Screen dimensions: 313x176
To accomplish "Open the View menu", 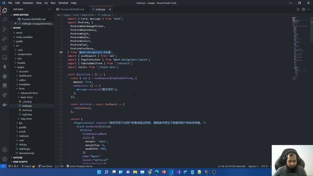I will 39,3.
